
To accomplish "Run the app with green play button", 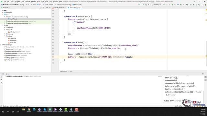I will [x=164, y=5].
